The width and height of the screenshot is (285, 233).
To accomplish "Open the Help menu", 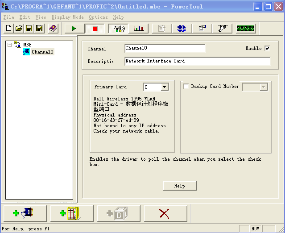I will pos(118,17).
